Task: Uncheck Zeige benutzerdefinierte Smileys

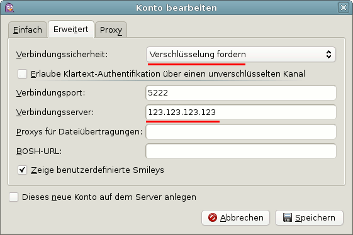Action: click(x=22, y=170)
